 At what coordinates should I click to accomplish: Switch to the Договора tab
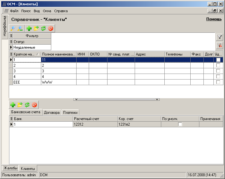pyautogui.click(x=52, y=113)
